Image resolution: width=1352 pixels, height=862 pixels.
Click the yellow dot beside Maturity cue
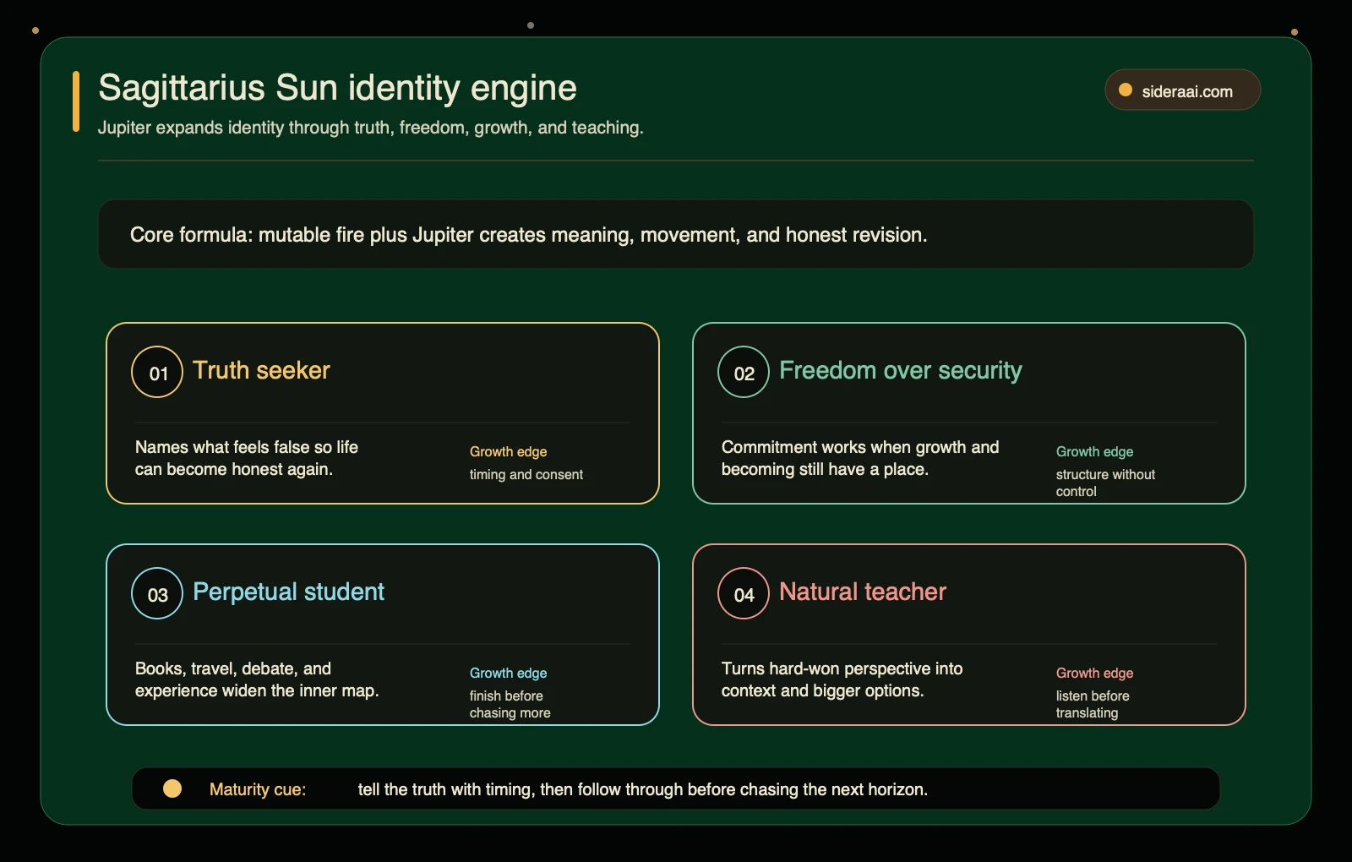click(172, 788)
